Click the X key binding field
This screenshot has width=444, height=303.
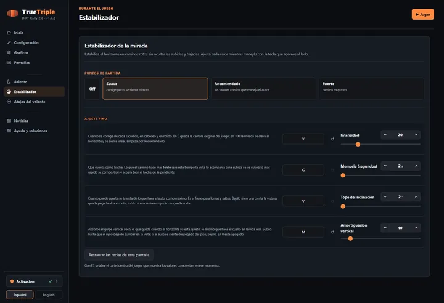(303, 139)
